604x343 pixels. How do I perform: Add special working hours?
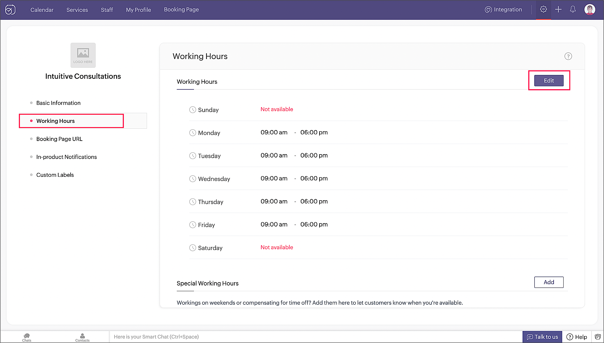click(548, 282)
